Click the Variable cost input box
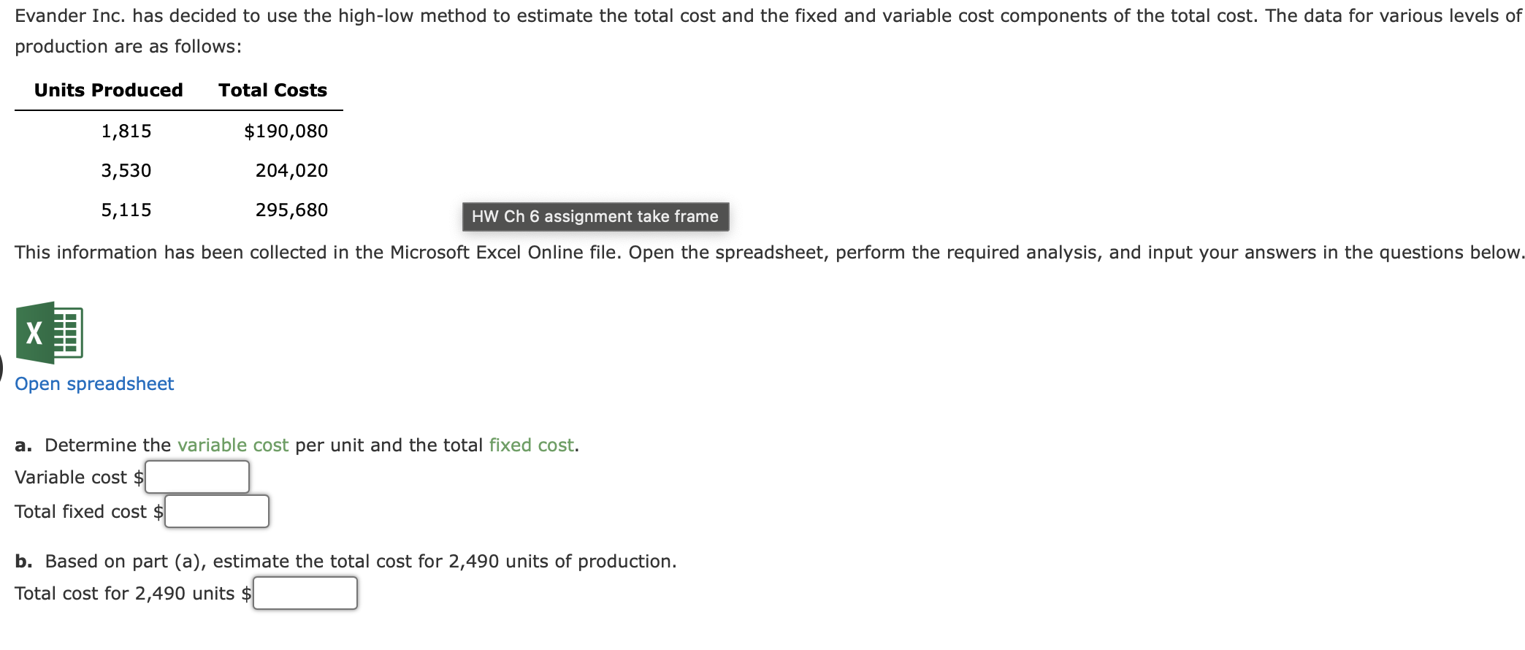The image size is (1525, 650). tap(197, 476)
